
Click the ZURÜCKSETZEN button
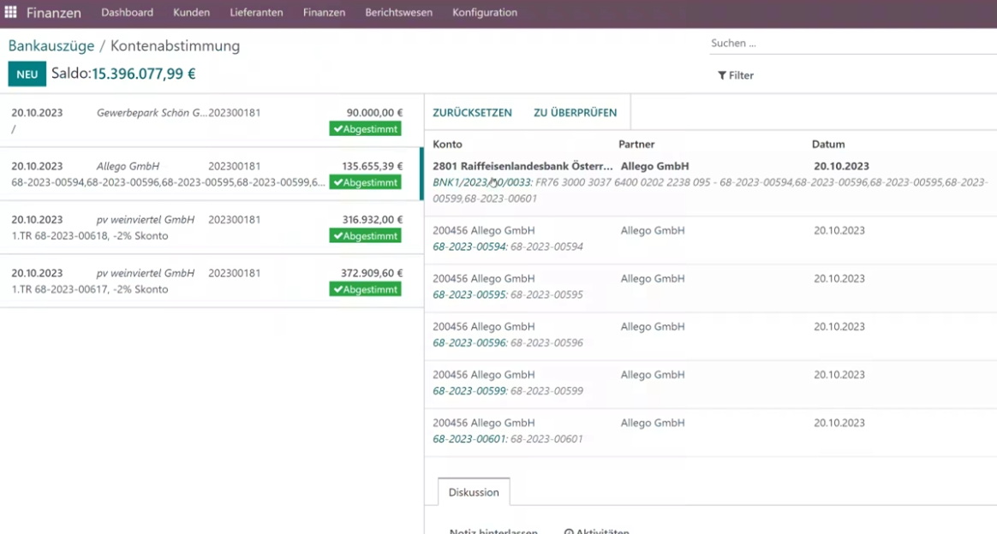pos(473,112)
